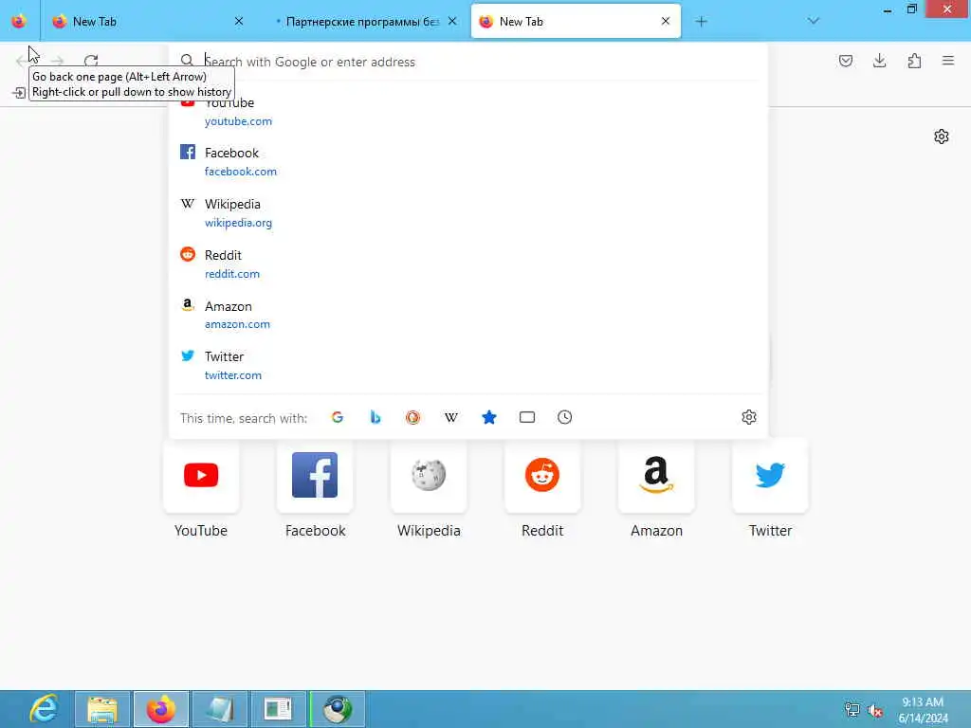Open the Downloads panel

click(x=879, y=61)
